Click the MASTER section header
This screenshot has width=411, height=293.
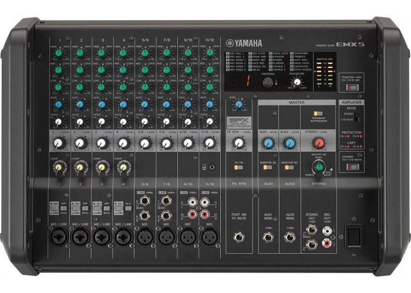coord(297,103)
